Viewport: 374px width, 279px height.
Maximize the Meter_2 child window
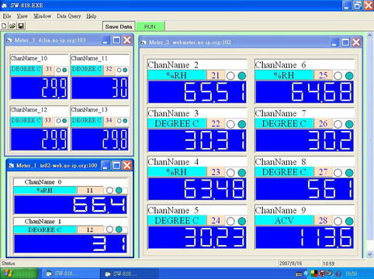(345, 43)
